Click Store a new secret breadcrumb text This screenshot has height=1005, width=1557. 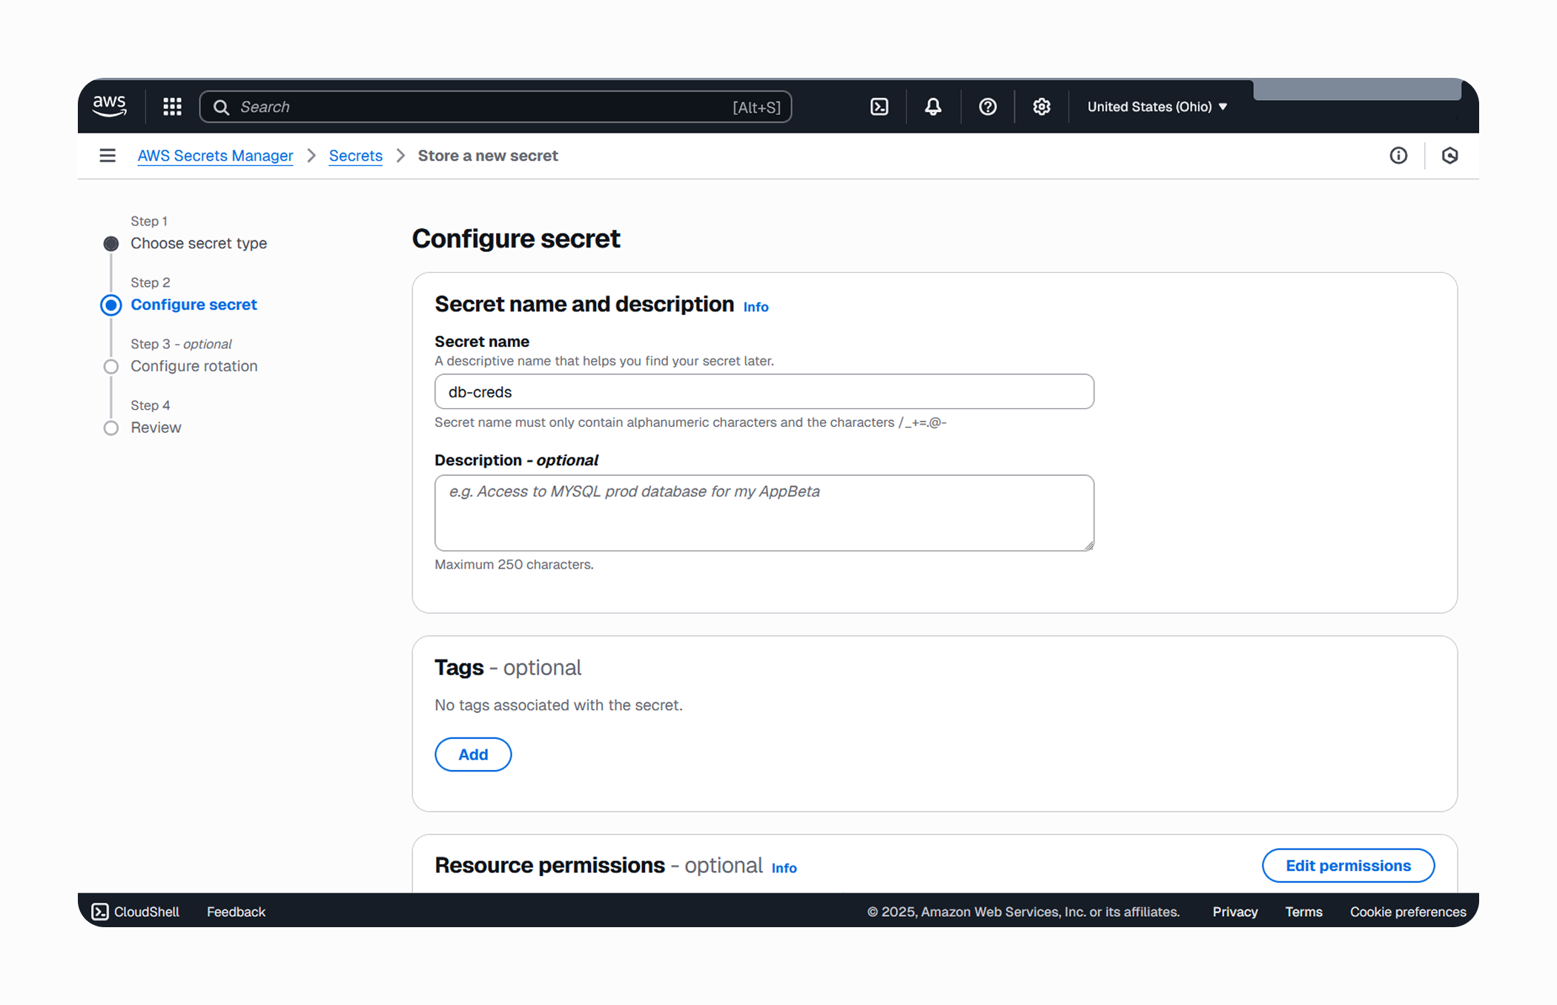click(x=488, y=156)
